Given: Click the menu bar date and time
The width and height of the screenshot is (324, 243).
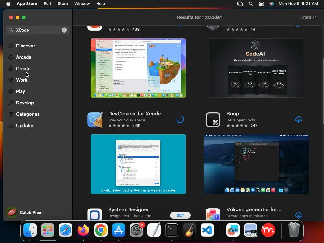Looking at the screenshot, I should [x=298, y=3].
